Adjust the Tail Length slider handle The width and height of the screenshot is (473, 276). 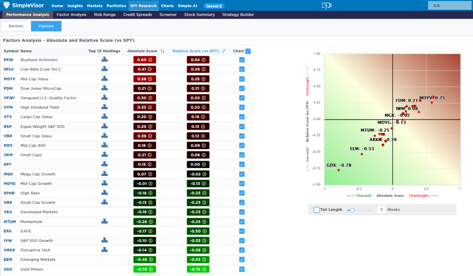[x=352, y=210]
